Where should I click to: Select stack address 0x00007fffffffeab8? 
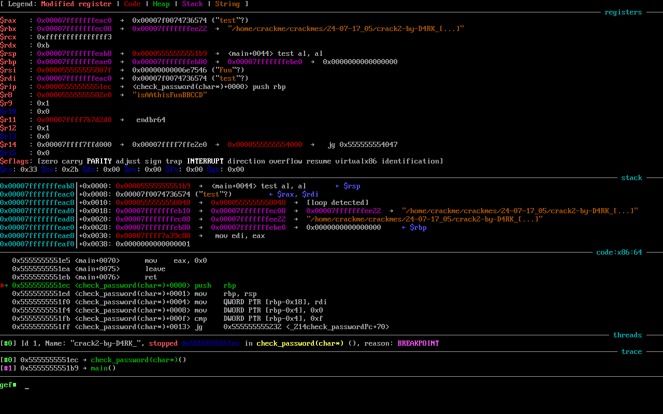(x=37, y=186)
